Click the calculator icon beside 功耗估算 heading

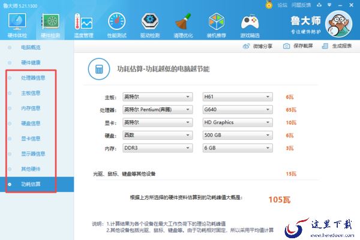(99, 69)
